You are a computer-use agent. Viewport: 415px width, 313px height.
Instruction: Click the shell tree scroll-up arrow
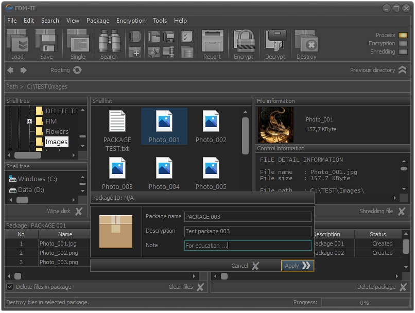point(83,110)
